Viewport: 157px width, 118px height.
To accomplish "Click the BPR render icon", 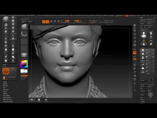I will point(135,26).
